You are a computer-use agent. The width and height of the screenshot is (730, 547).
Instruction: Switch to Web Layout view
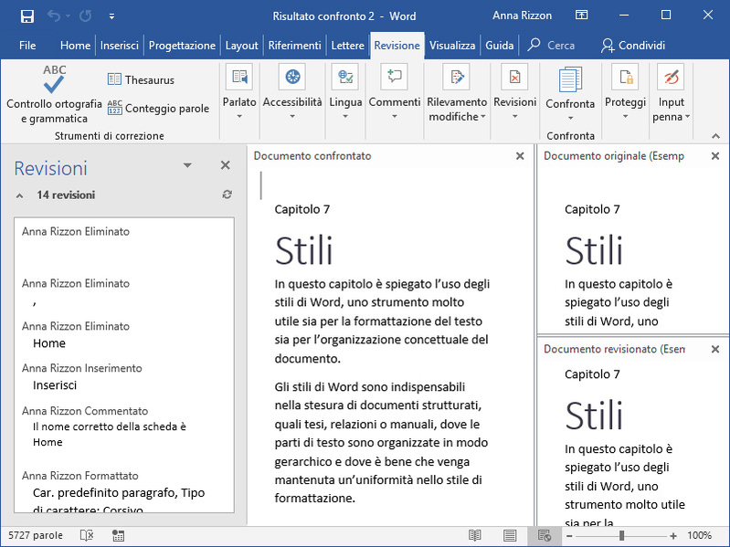545,535
